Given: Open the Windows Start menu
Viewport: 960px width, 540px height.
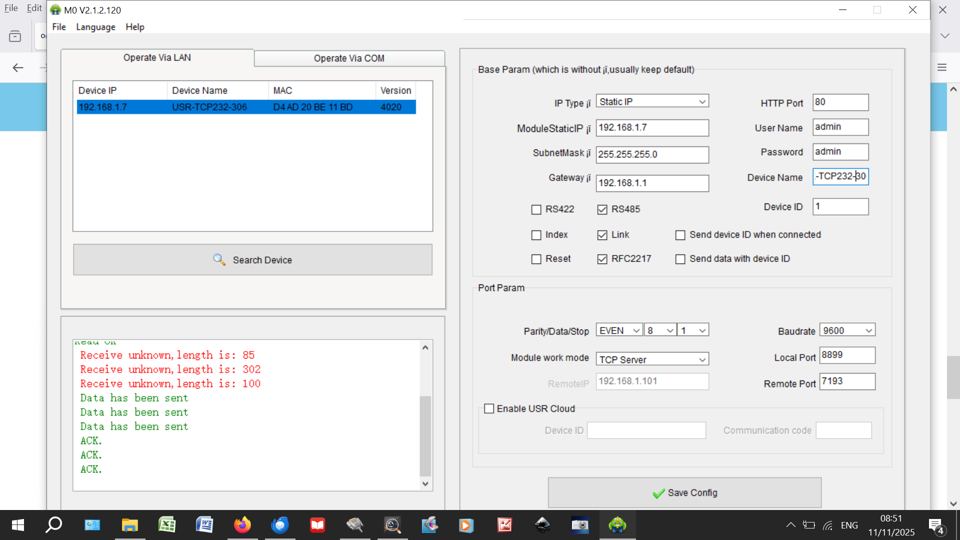Looking at the screenshot, I should point(17,525).
